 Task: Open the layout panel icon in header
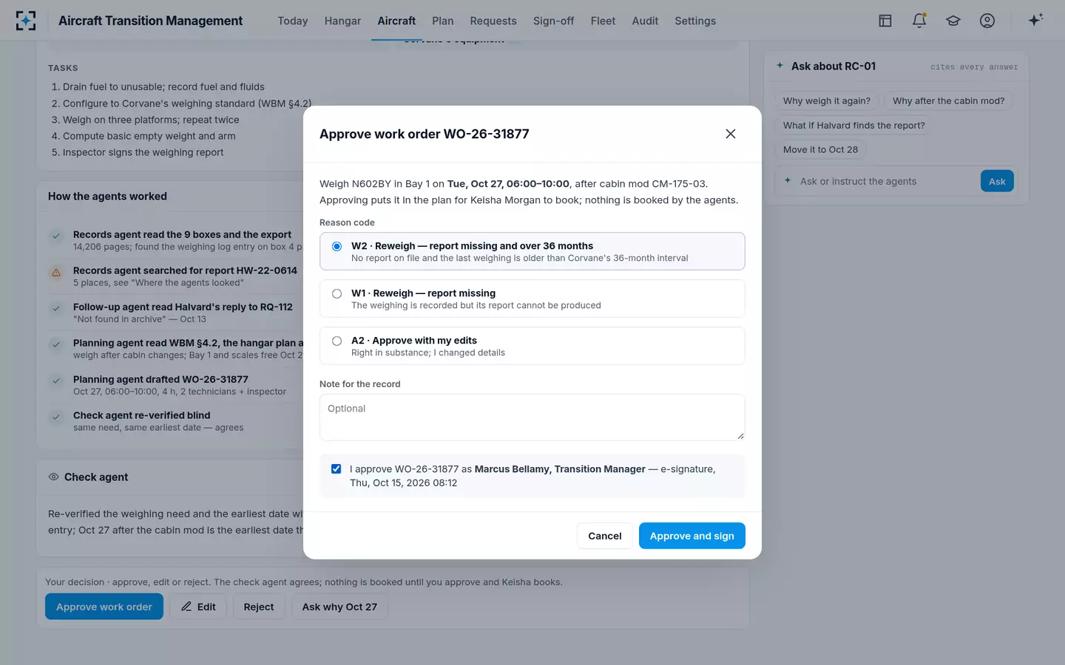coord(885,21)
